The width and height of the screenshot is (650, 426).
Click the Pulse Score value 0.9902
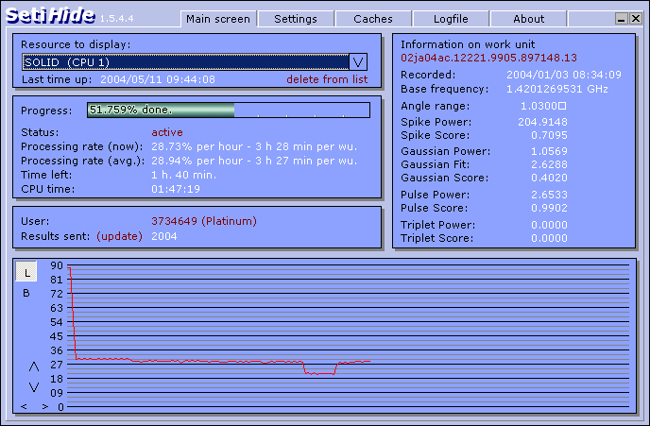549,208
